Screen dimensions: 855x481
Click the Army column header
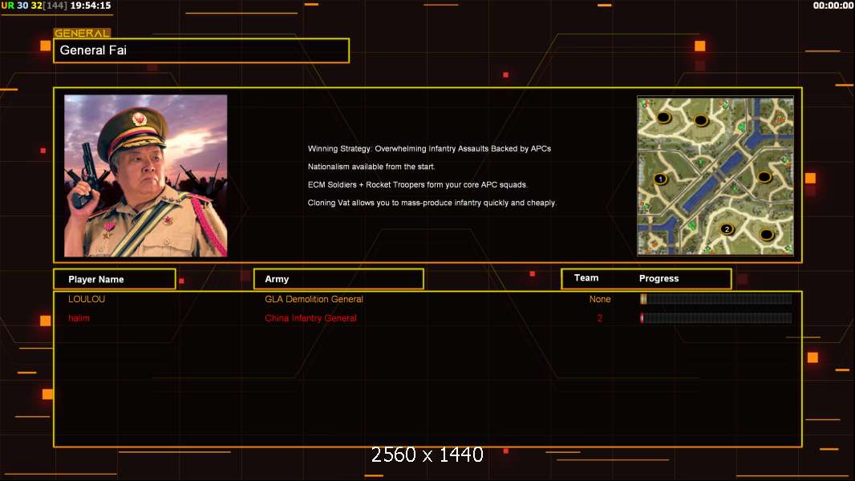point(338,279)
